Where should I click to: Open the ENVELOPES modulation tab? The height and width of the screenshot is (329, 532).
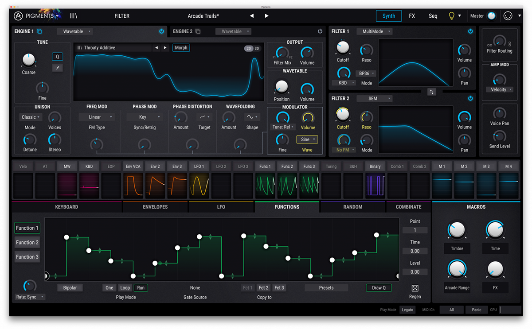(x=155, y=207)
